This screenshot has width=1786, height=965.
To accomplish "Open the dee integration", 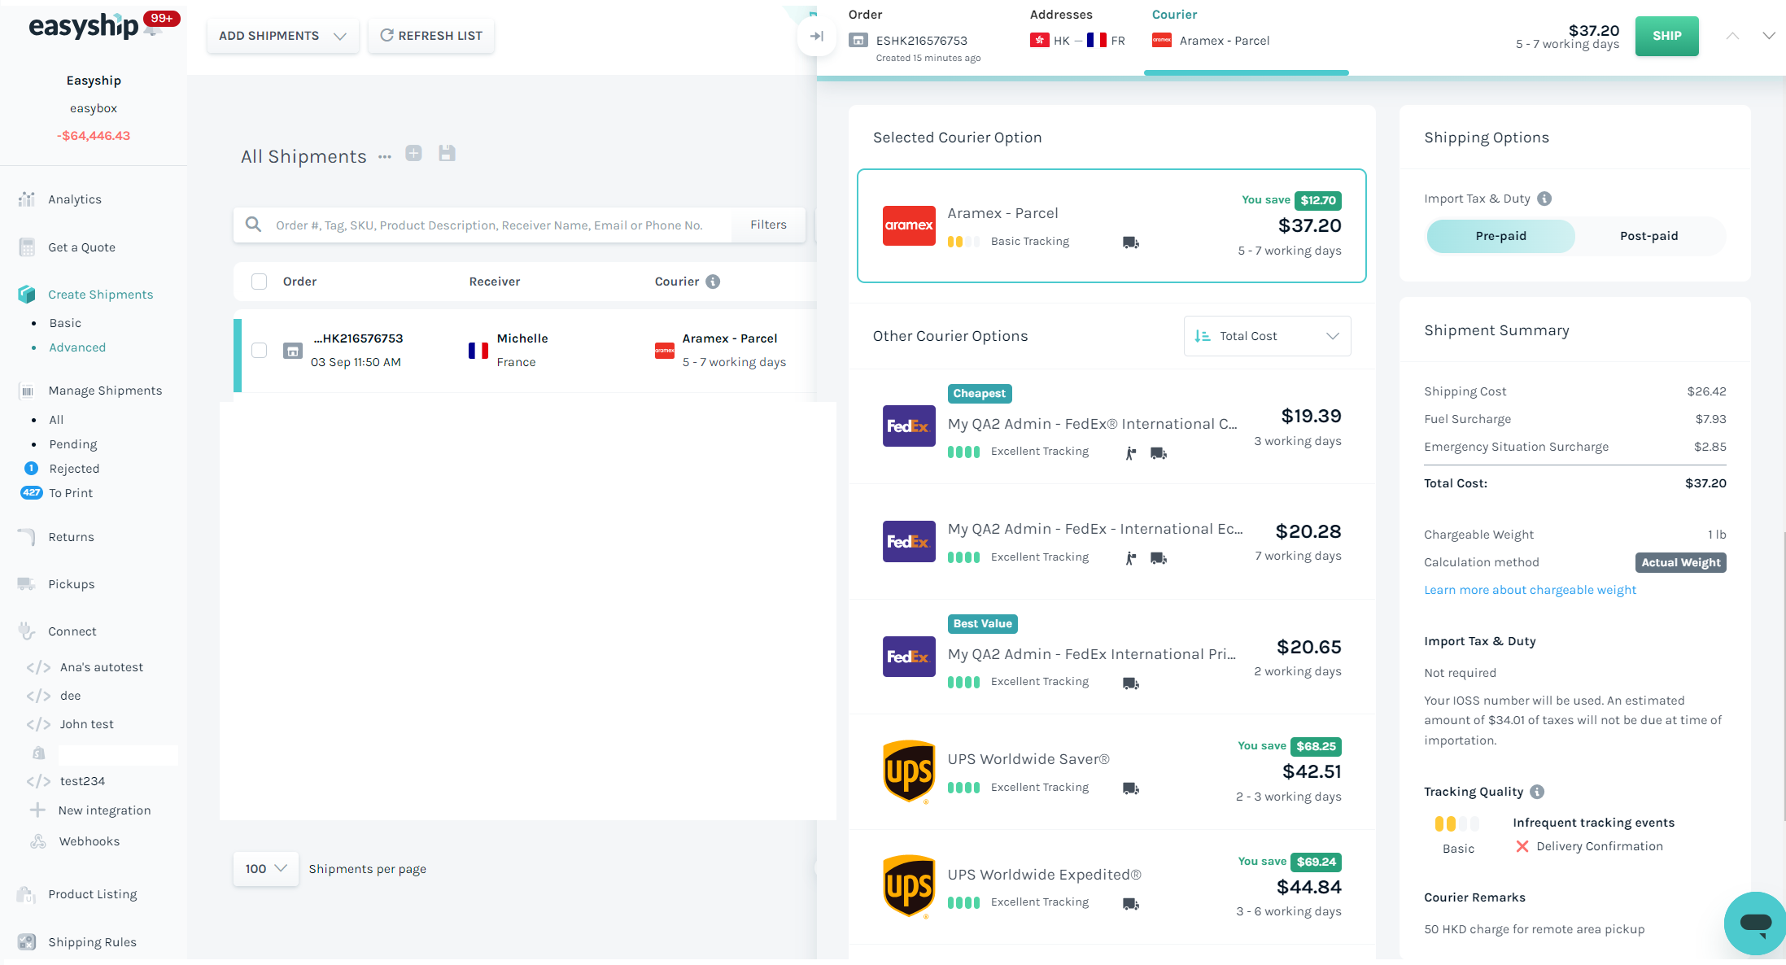I will tap(70, 696).
